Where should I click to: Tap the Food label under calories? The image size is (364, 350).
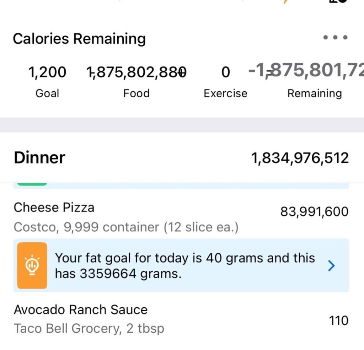136,93
